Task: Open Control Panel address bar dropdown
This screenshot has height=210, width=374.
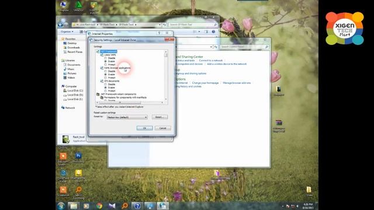Action: point(211,47)
